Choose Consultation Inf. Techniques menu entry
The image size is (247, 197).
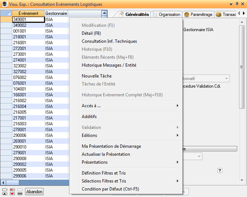109,41
